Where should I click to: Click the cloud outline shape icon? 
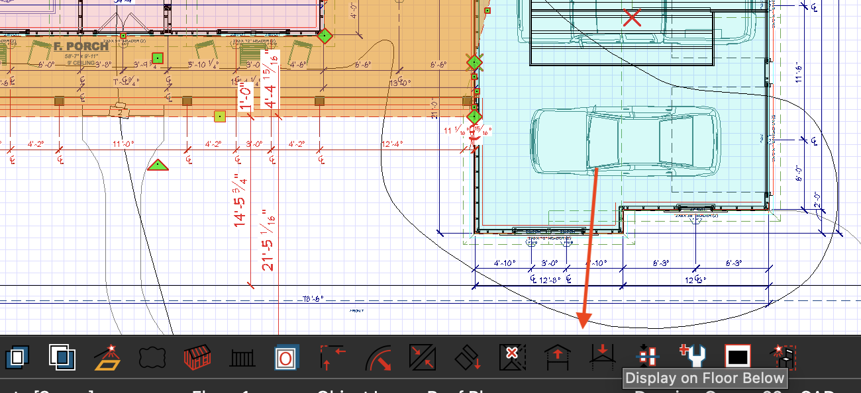coord(151,357)
